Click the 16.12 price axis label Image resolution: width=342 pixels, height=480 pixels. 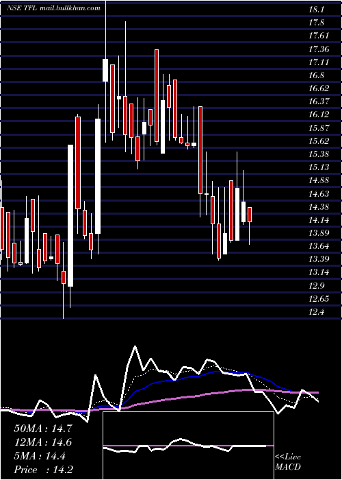click(x=319, y=115)
